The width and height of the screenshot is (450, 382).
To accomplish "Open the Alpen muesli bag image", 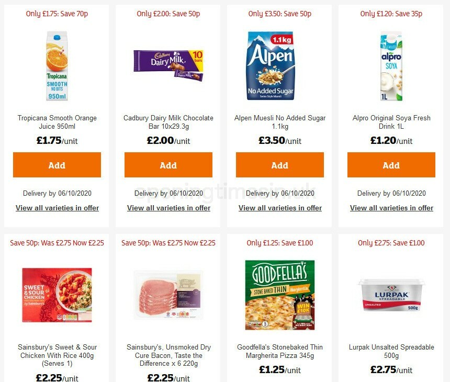I will tap(270, 64).
